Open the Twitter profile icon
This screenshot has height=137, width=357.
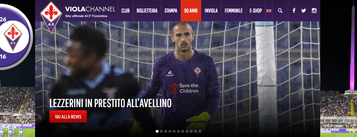pyautogui.click(x=304, y=11)
